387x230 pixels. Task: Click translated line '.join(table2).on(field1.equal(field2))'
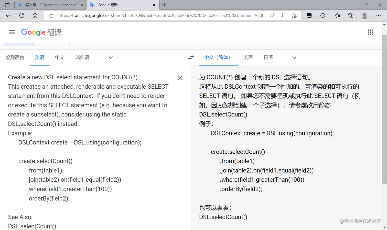267,171
